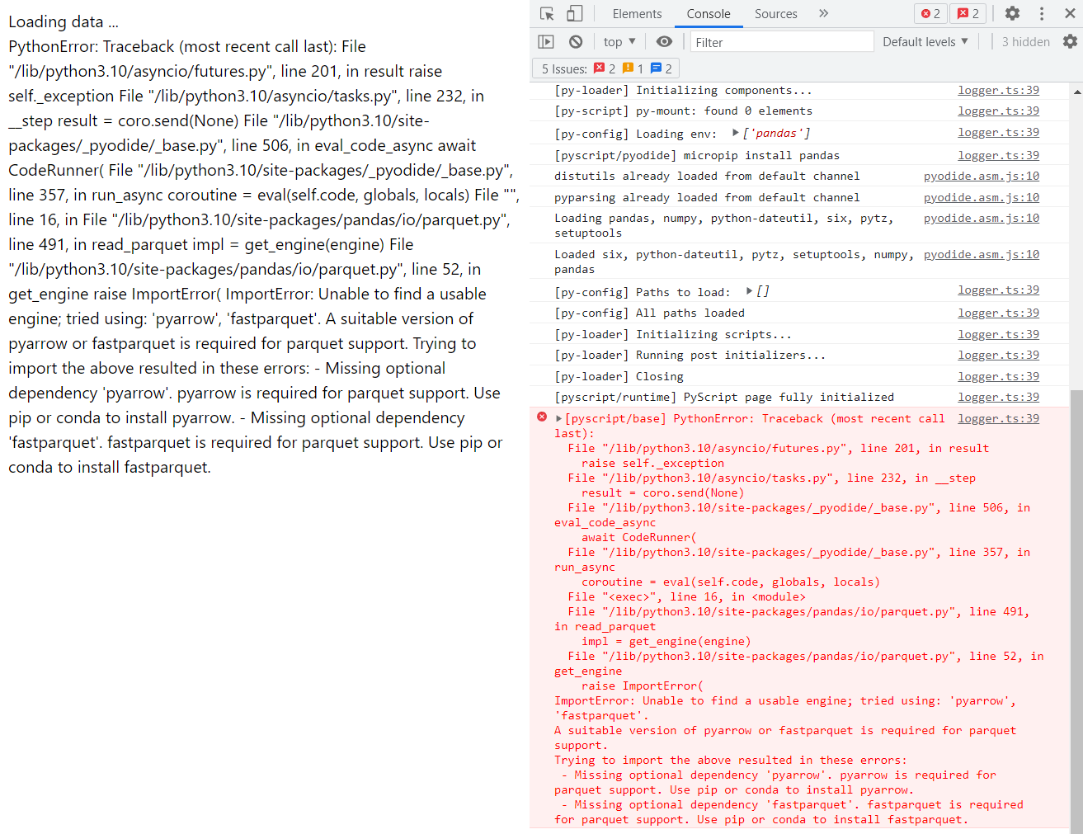The height and width of the screenshot is (834, 1083).
Task: Open the Default levels dropdown
Action: click(925, 42)
